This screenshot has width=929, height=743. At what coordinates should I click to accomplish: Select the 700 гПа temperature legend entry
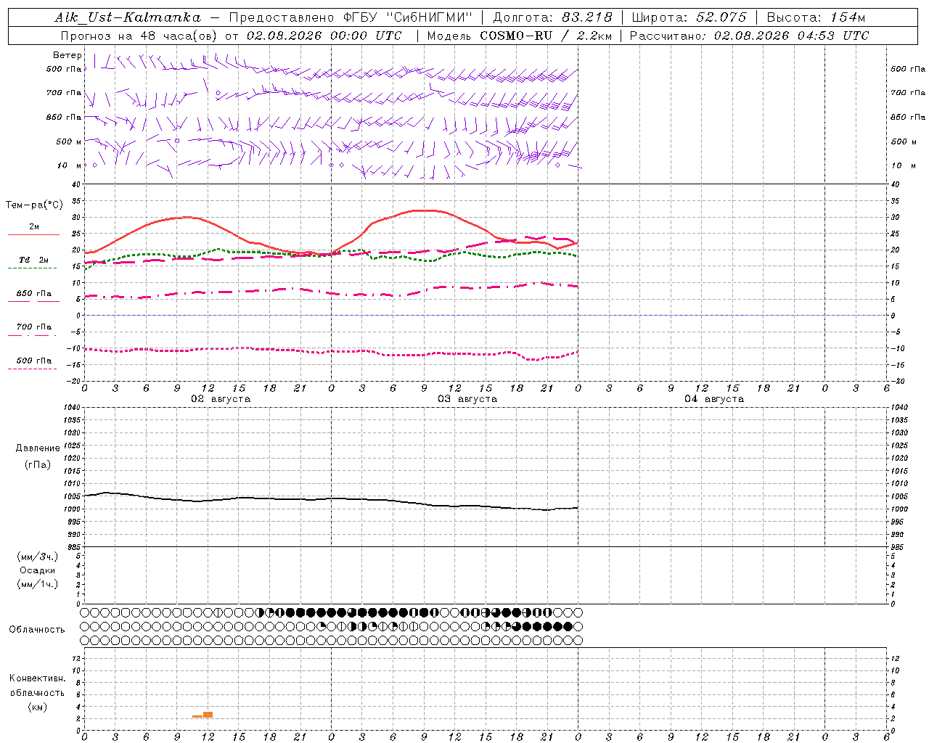pyautogui.click(x=33, y=327)
